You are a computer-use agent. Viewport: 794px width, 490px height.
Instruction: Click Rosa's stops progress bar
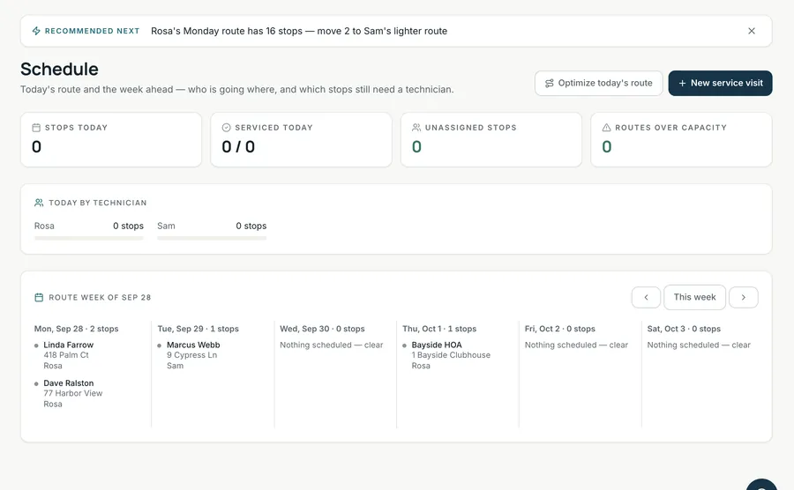coord(89,238)
